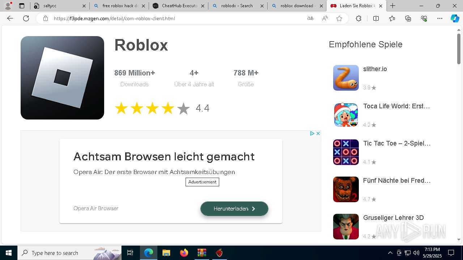Refresh the current page
The width and height of the screenshot is (463, 260).
tap(26, 18)
